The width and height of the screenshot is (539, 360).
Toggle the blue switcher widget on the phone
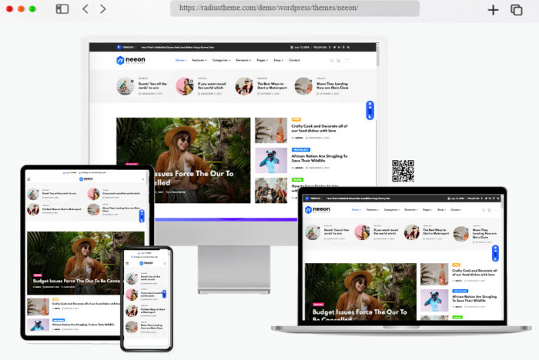coord(164,294)
